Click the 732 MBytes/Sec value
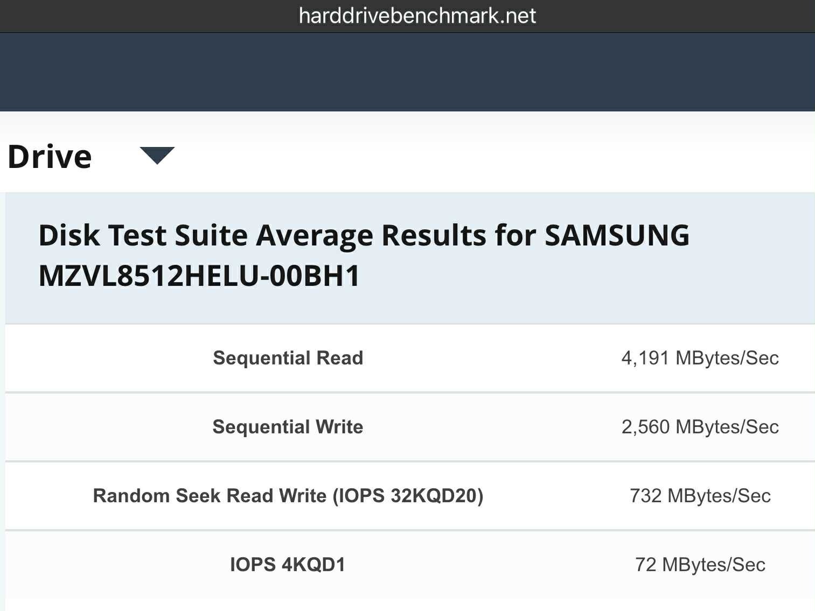Viewport: 815px width, 611px height. pos(700,496)
